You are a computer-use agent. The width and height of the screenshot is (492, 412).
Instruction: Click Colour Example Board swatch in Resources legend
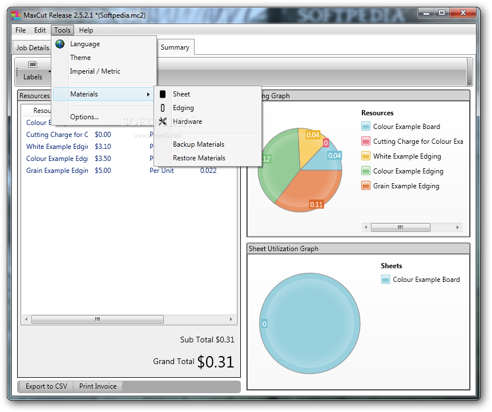click(x=365, y=127)
